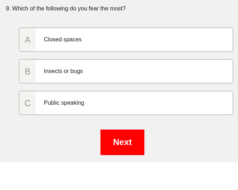Viewport: 238px width, 190px height.
Task: Click the number 9 in the question
Action: (8, 9)
